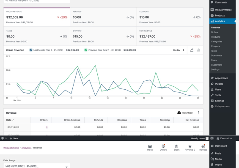Select Stock in Analytics submenu
Viewport: 239px width, 168px height.
pyautogui.click(x=214, y=60)
